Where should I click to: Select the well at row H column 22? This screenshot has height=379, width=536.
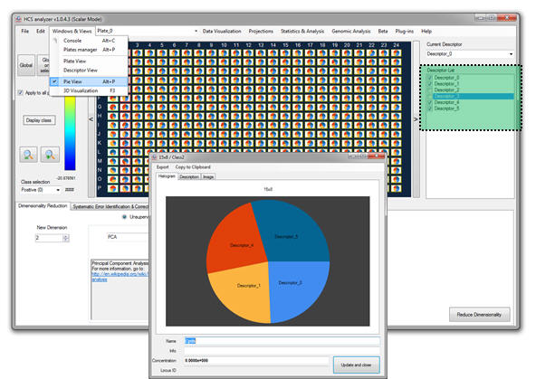click(x=371, y=116)
